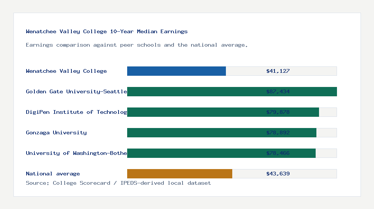Click the $41,127 value

278,71
